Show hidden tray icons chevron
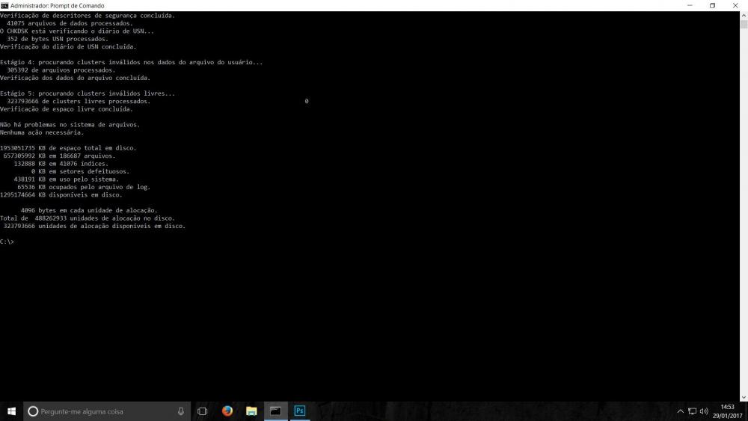 pos(681,411)
